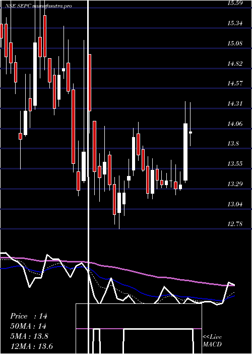The height and width of the screenshot is (354, 252).
Task: Click the 15.08 price axis label
Action: [235, 43]
